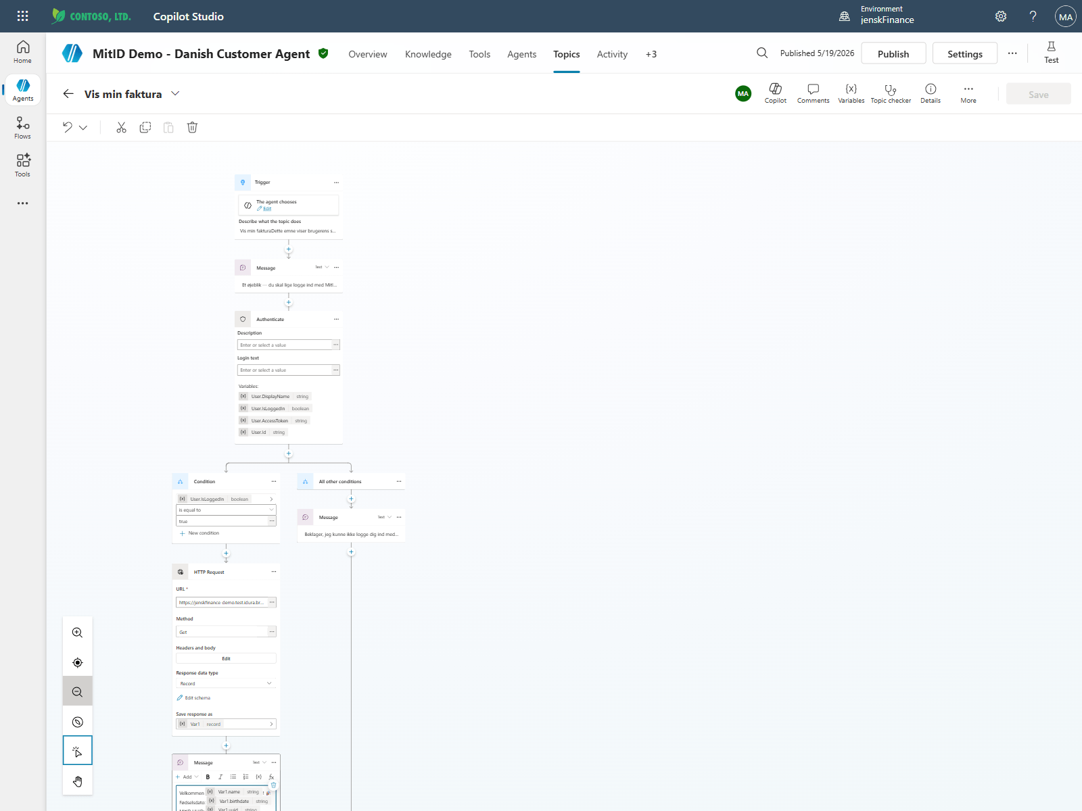Switch to the Overview tab
This screenshot has width=1082, height=811.
point(368,54)
